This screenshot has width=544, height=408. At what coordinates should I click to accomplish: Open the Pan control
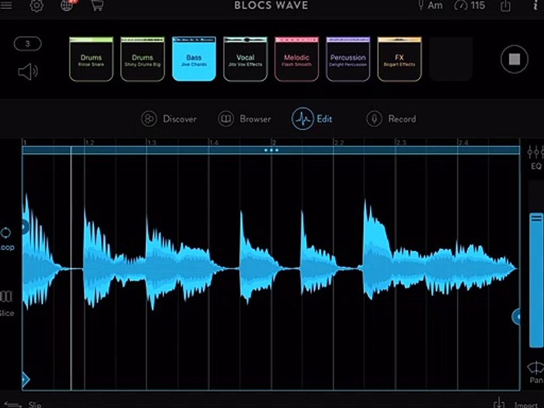tap(535, 372)
